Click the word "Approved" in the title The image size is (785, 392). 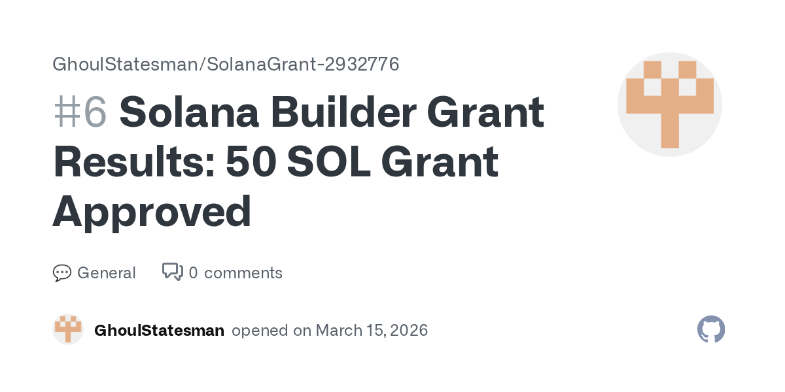tap(152, 211)
